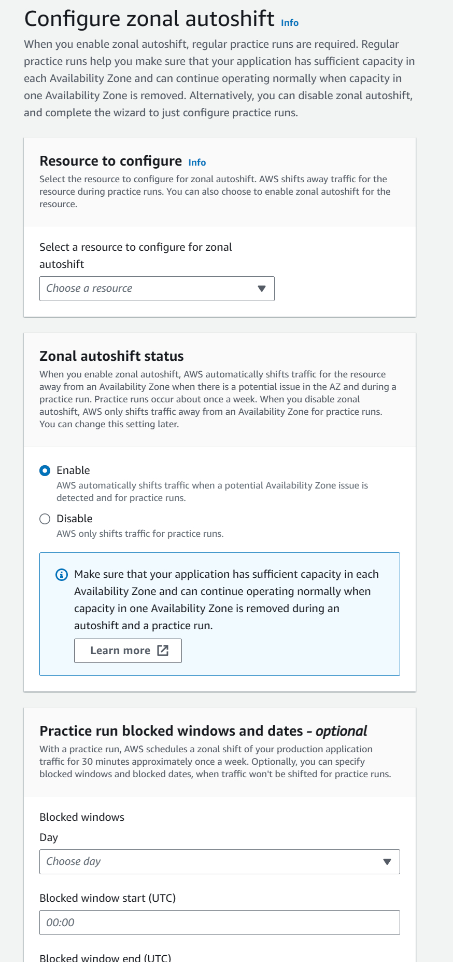Click the Practice run blocked windows heading

202,730
